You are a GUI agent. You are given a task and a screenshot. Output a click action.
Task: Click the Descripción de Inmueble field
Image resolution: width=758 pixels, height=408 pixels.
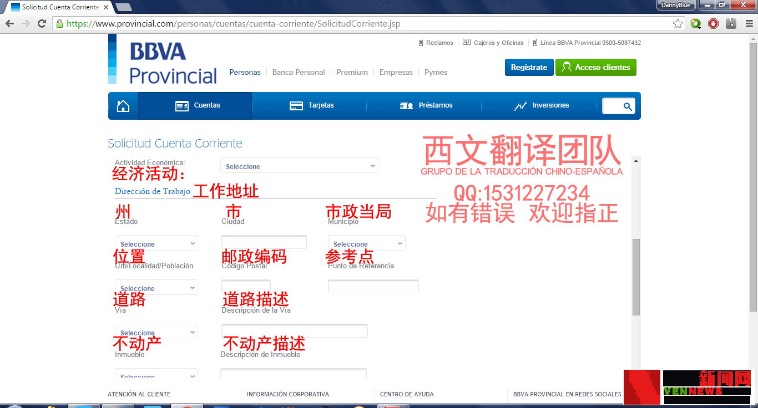[x=293, y=374]
